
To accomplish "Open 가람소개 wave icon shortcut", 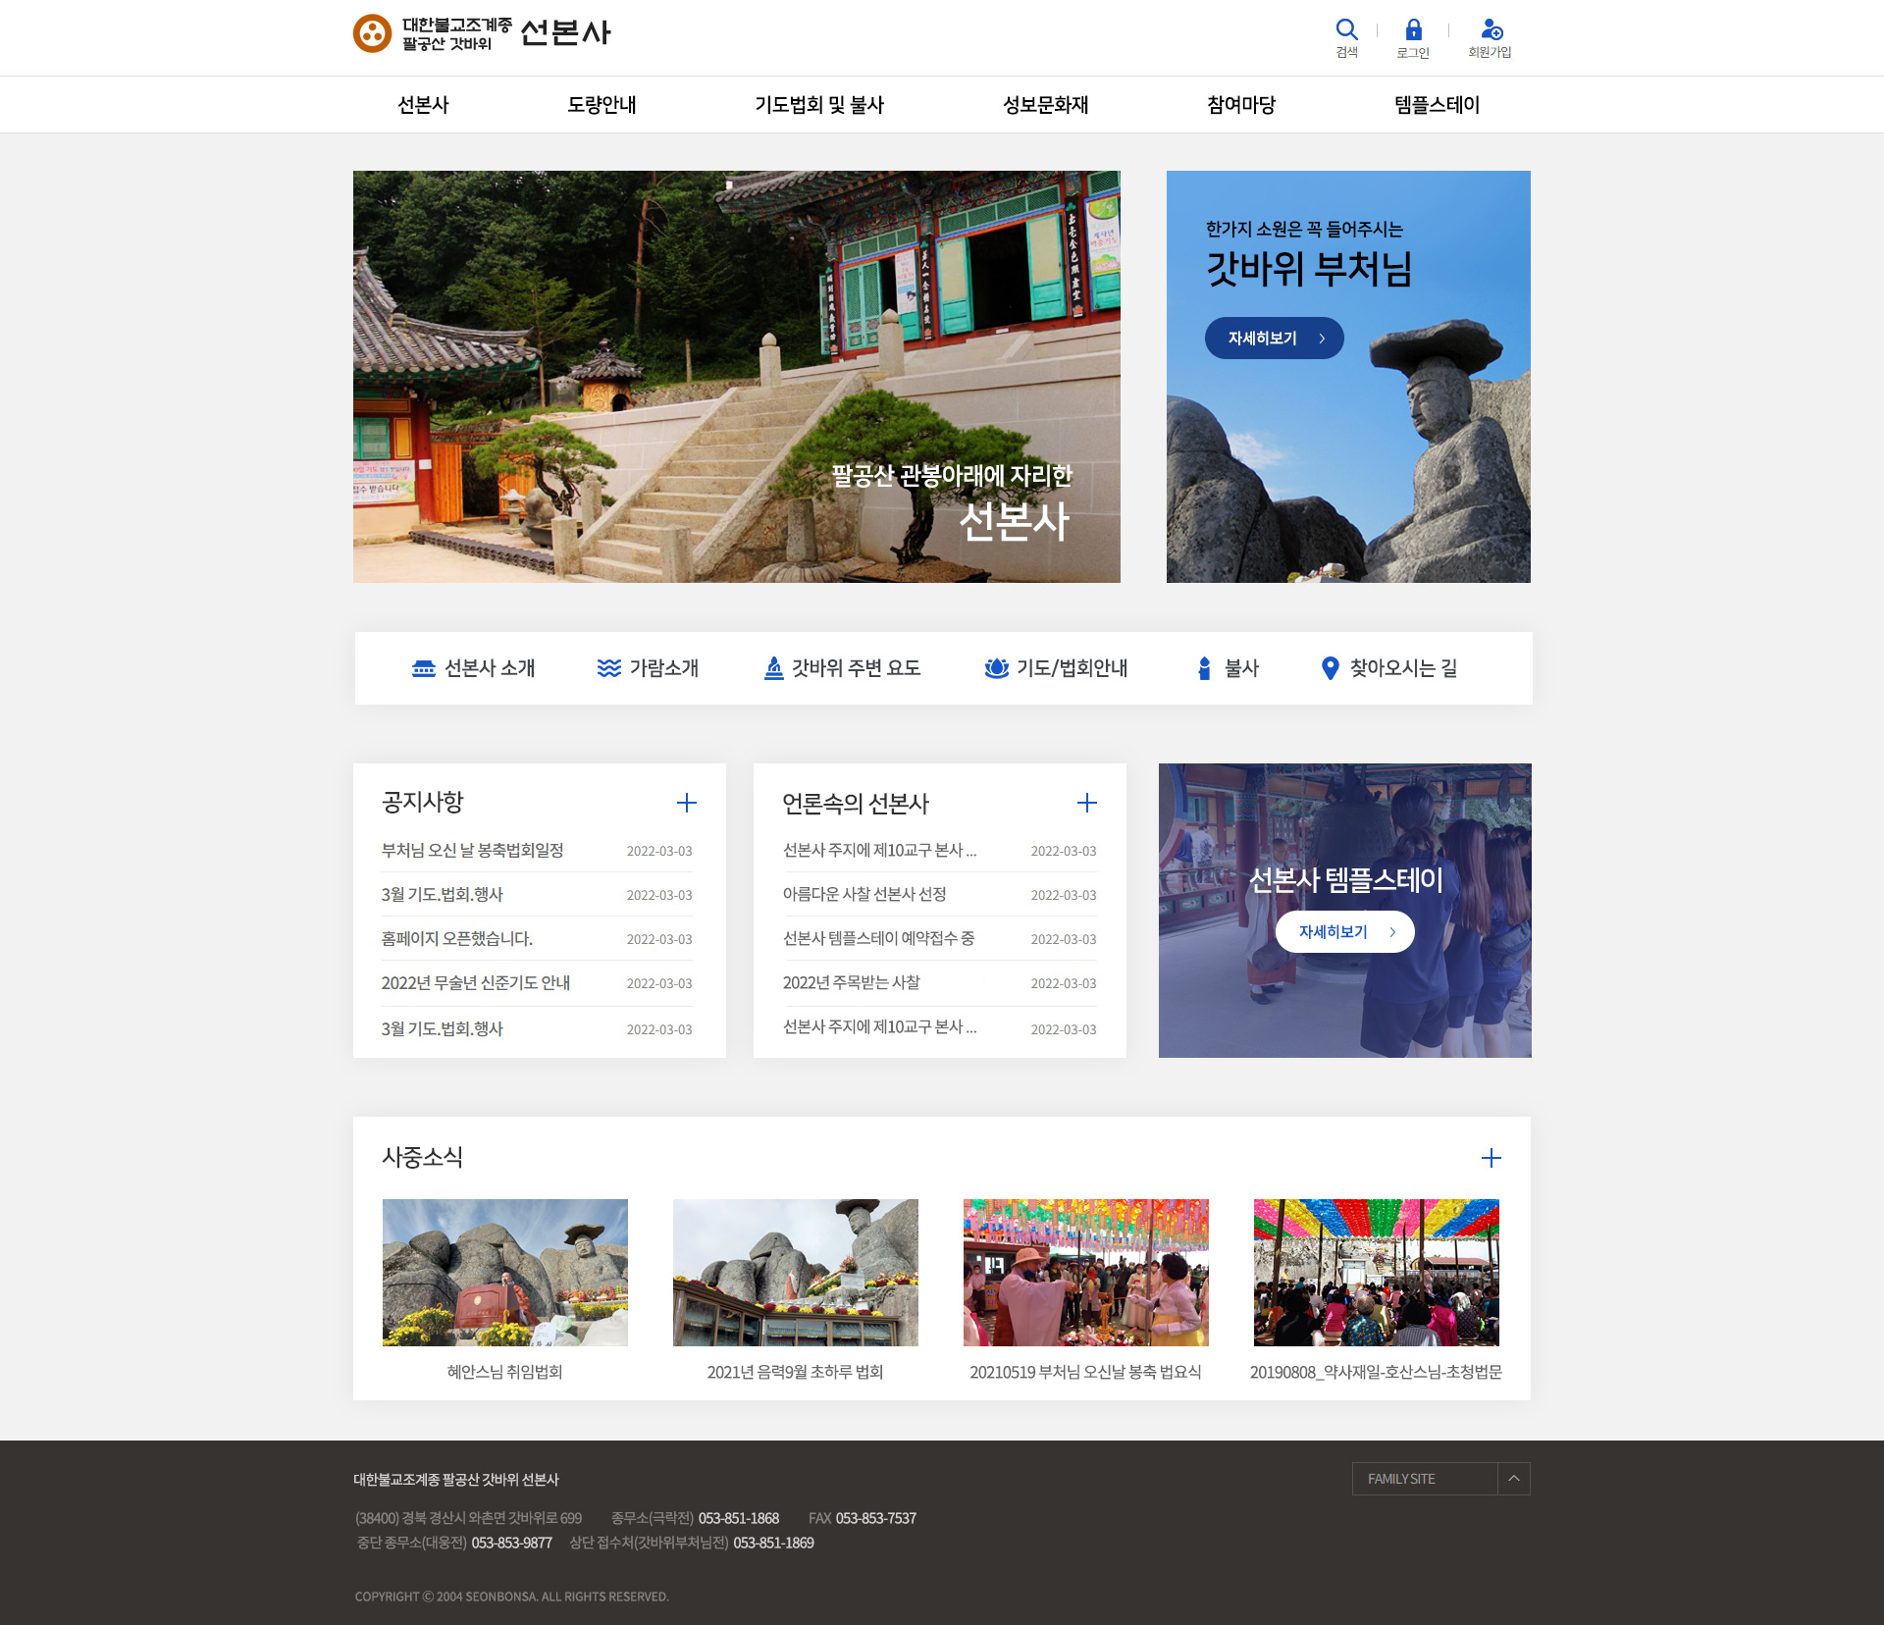I will (x=608, y=668).
